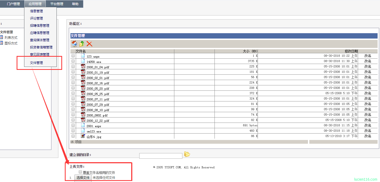The image size is (380, 182).
Task: Switch to 列表方式 list view
Action: 11,38
